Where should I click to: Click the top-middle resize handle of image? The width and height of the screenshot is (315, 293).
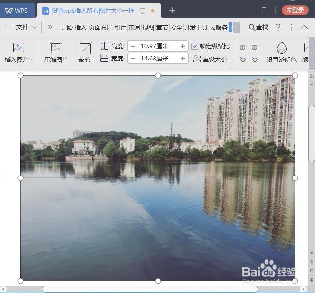[158, 76]
